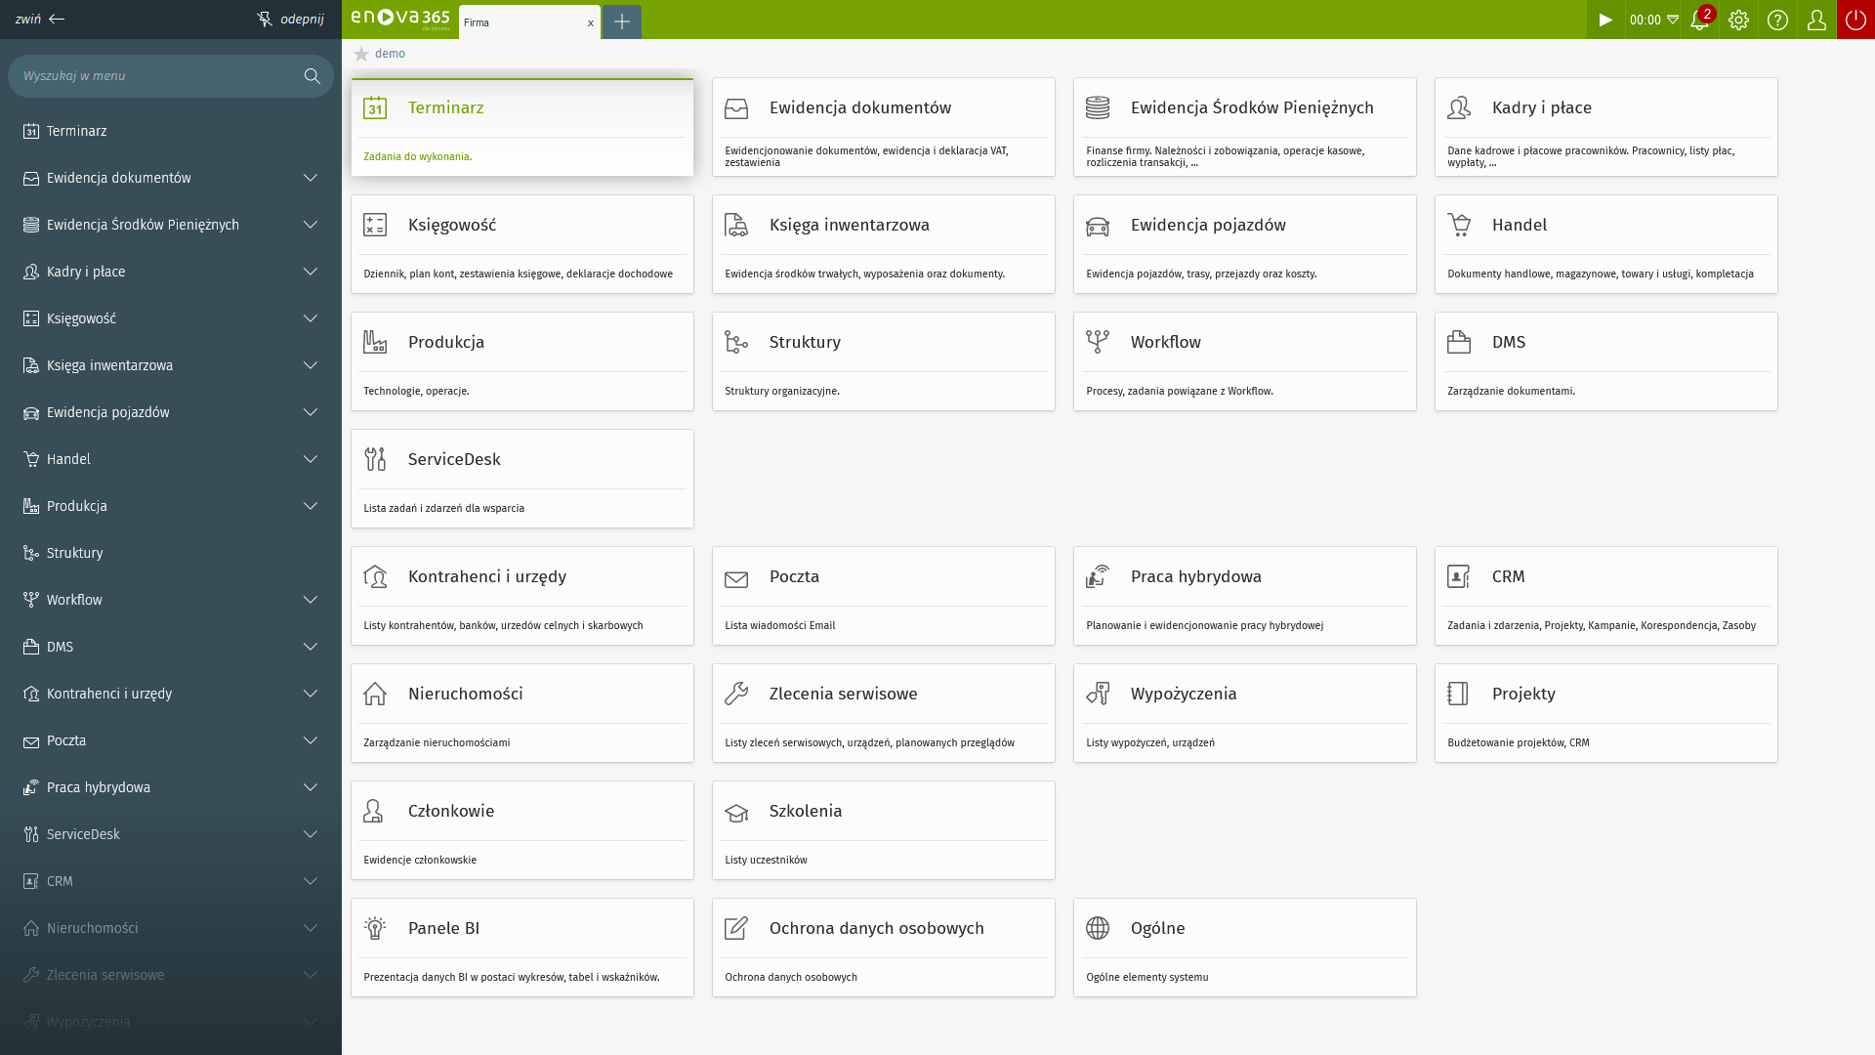Click the red power logout icon
This screenshot has height=1055, width=1875.
click(1855, 20)
